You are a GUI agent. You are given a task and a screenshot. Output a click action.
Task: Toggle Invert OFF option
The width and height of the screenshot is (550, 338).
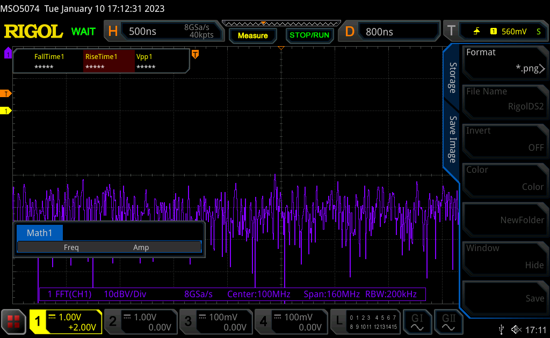pos(505,141)
